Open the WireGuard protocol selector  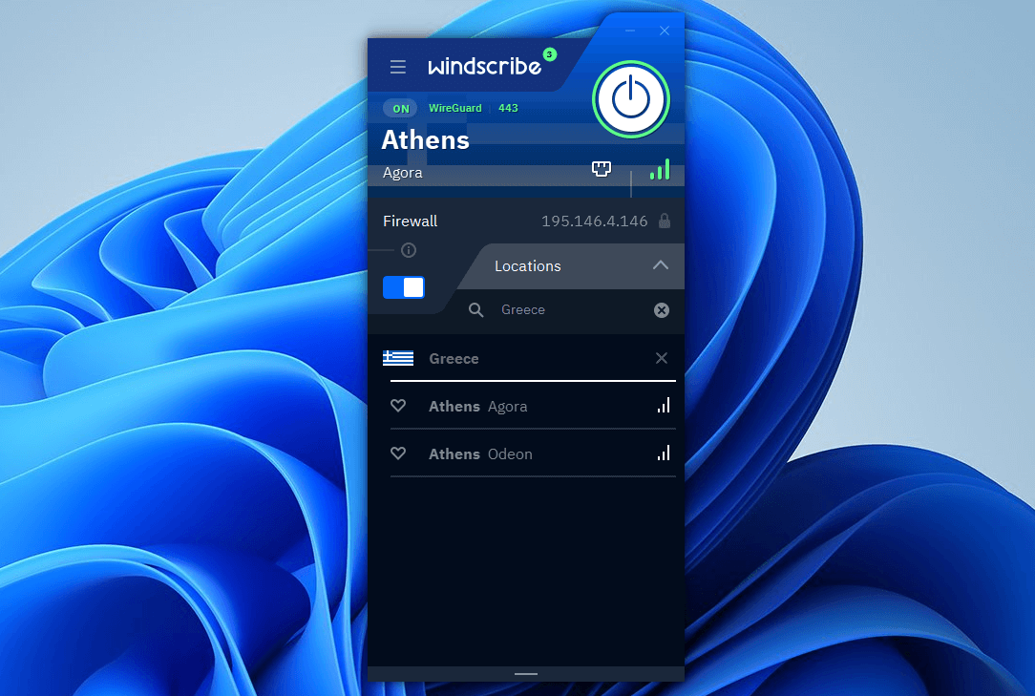pos(455,108)
